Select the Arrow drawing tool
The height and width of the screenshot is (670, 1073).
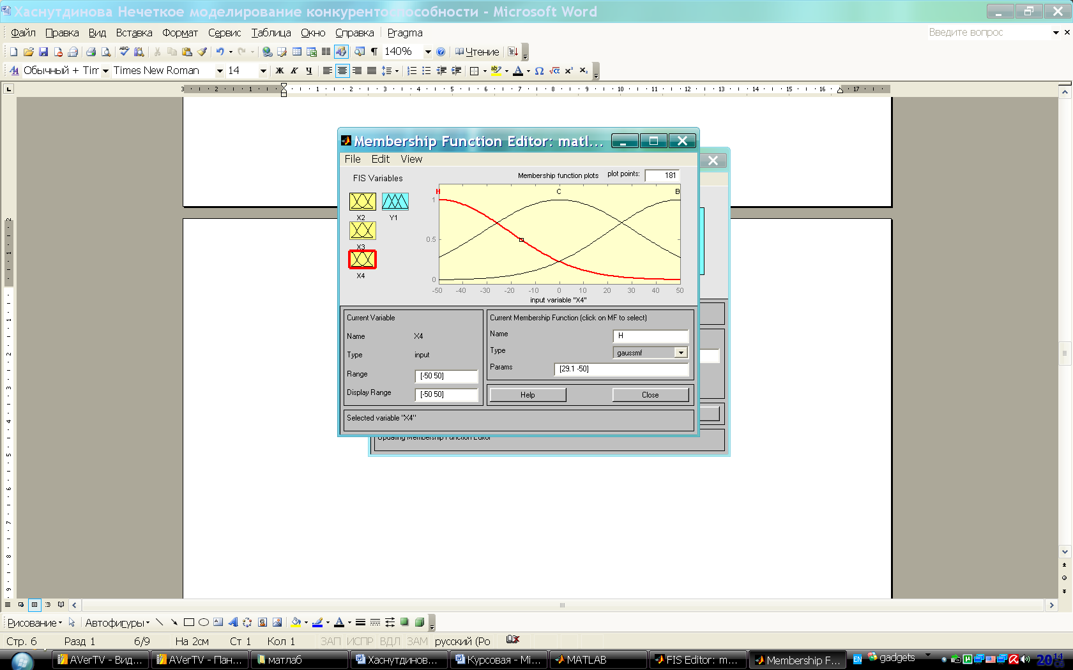(174, 622)
